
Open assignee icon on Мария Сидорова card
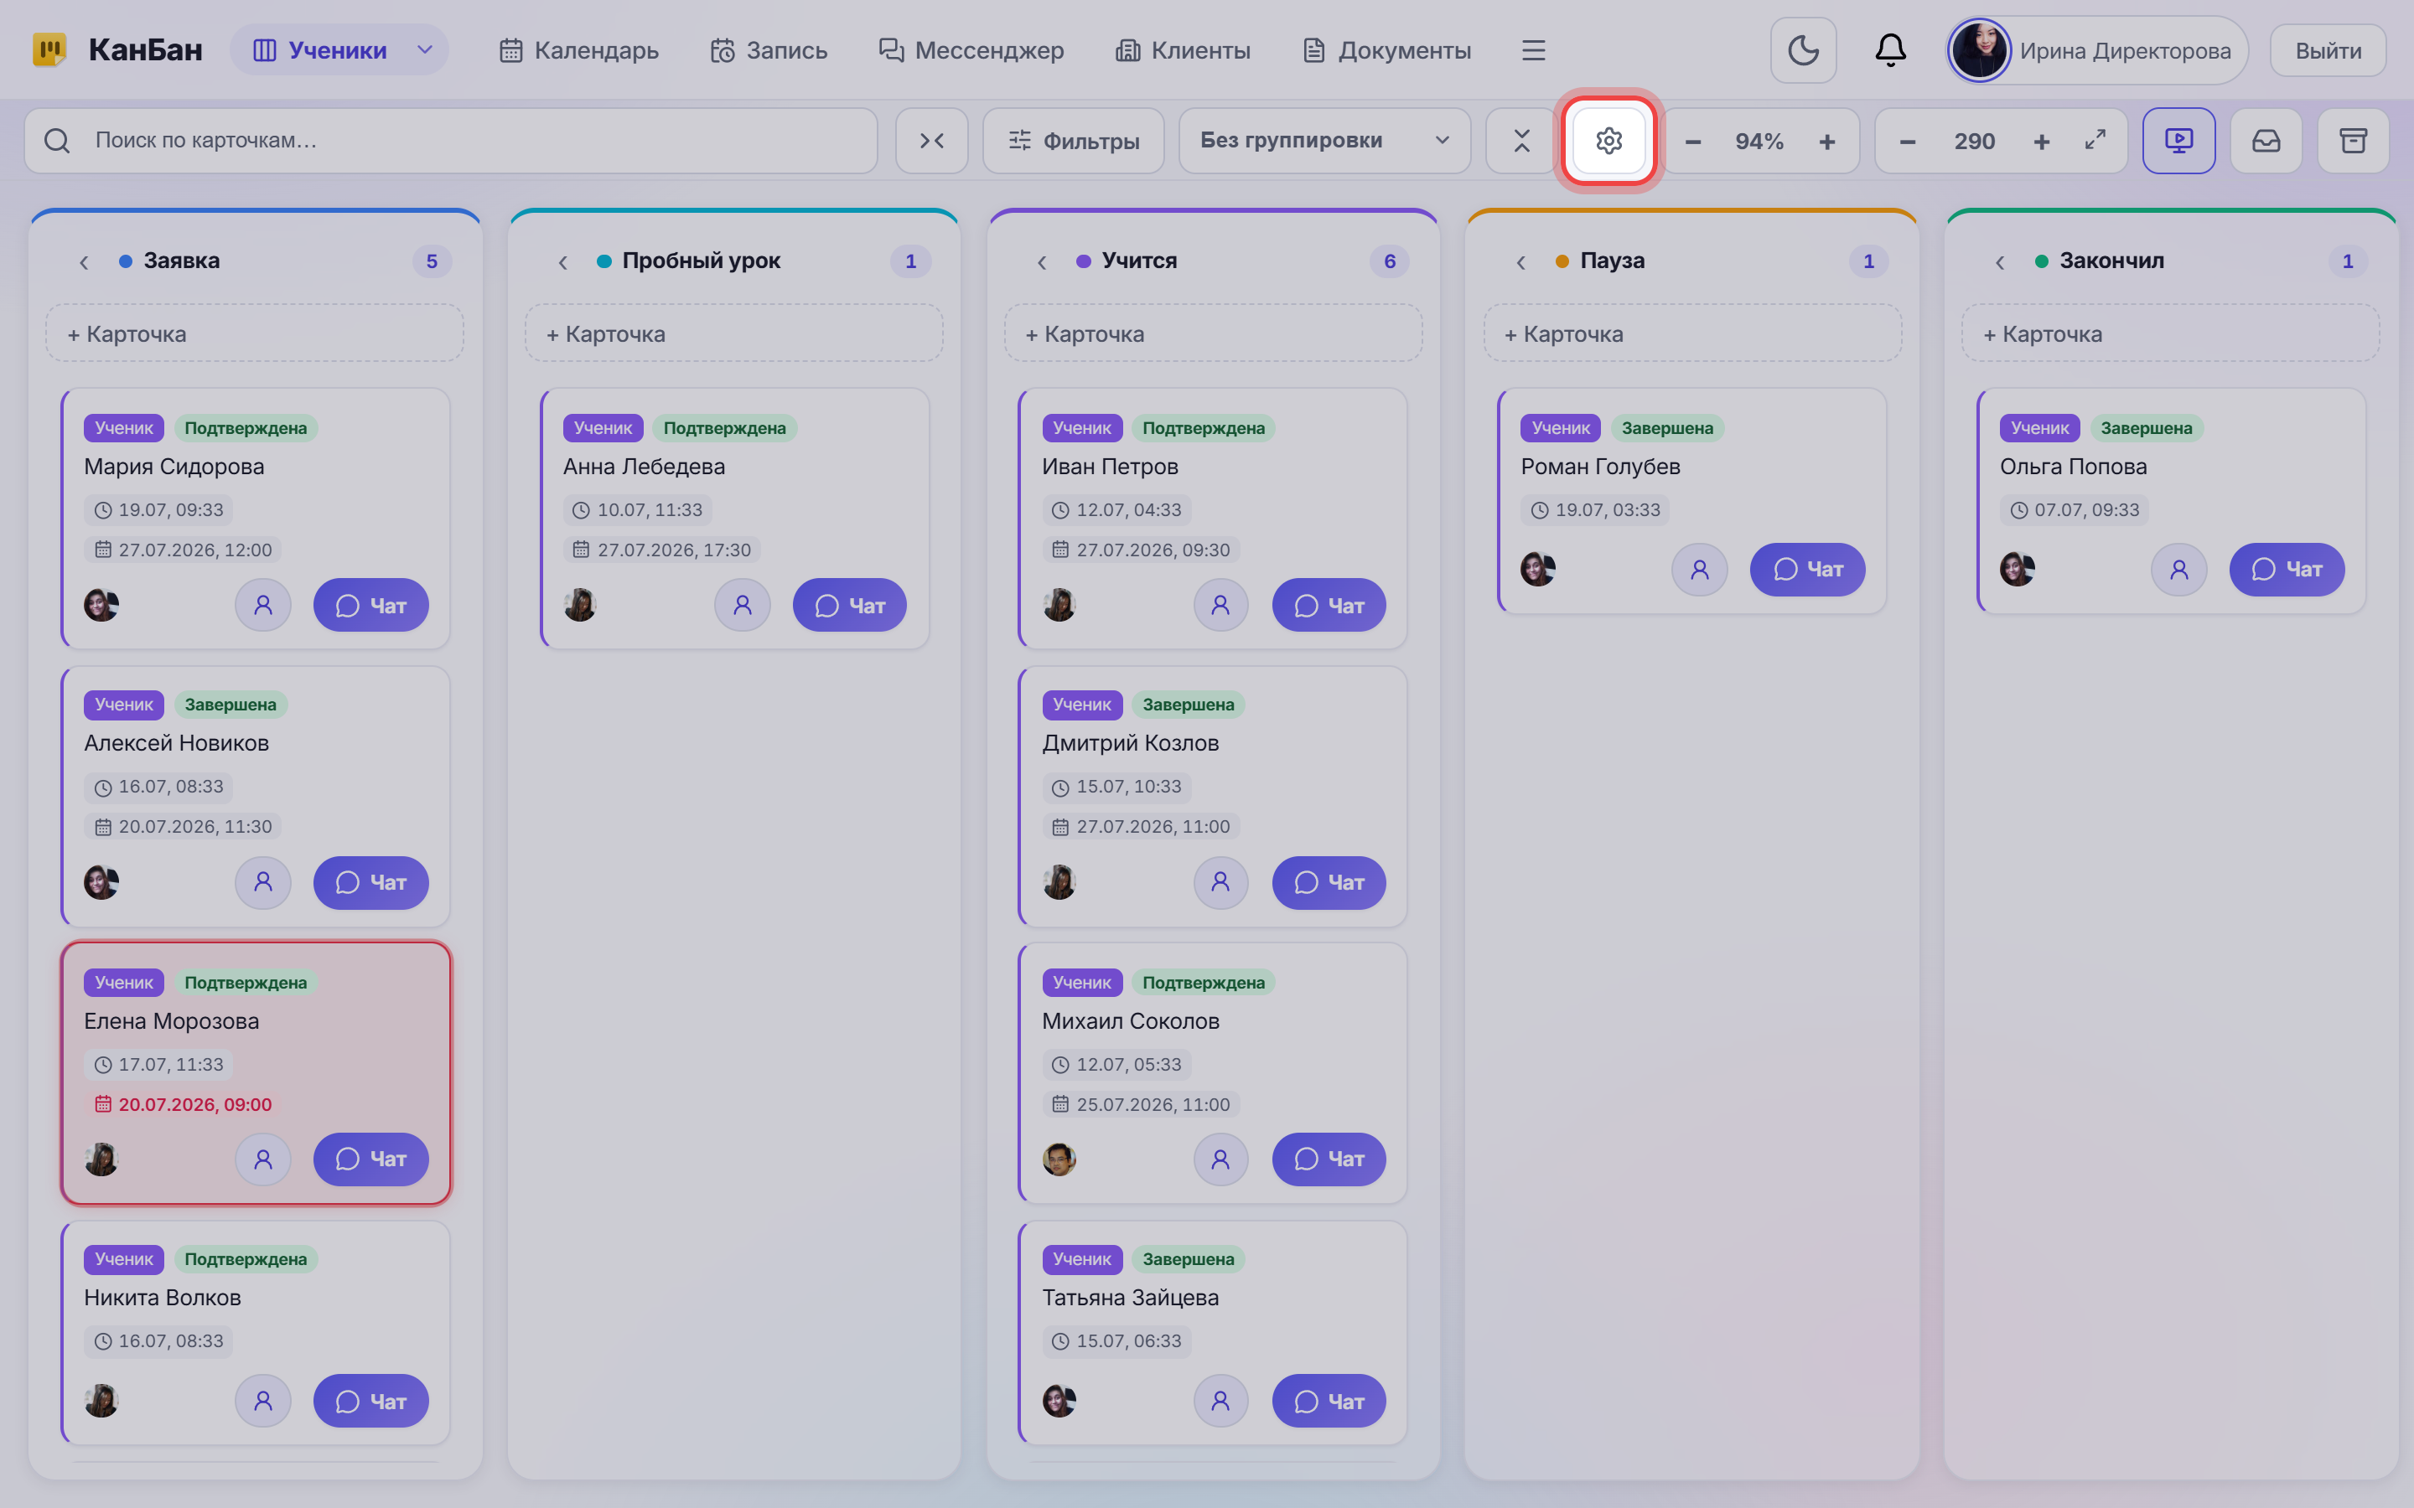[262, 606]
